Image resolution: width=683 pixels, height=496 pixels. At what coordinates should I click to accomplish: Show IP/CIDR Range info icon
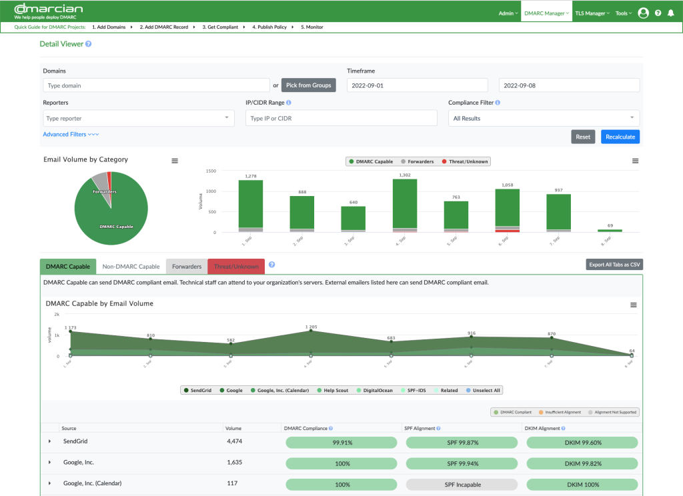click(289, 103)
